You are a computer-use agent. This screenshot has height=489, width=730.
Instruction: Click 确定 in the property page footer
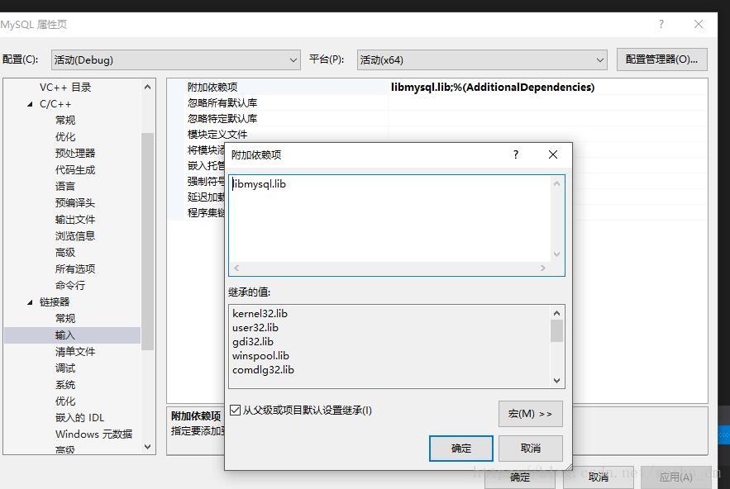(519, 477)
